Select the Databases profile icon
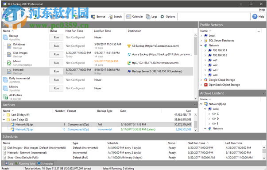 coord(9,46)
